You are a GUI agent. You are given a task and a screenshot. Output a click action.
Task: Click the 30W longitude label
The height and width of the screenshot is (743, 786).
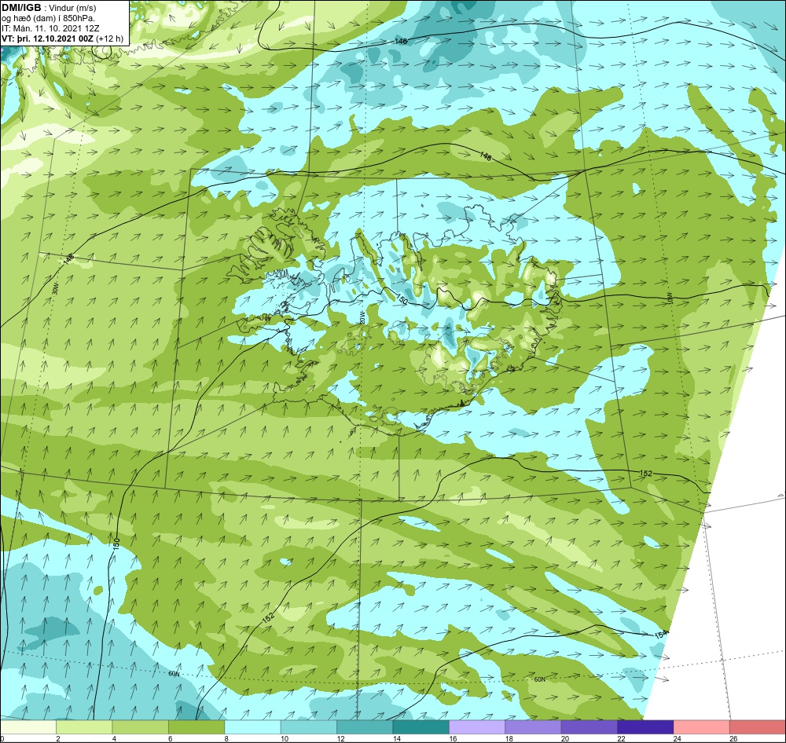click(55, 287)
